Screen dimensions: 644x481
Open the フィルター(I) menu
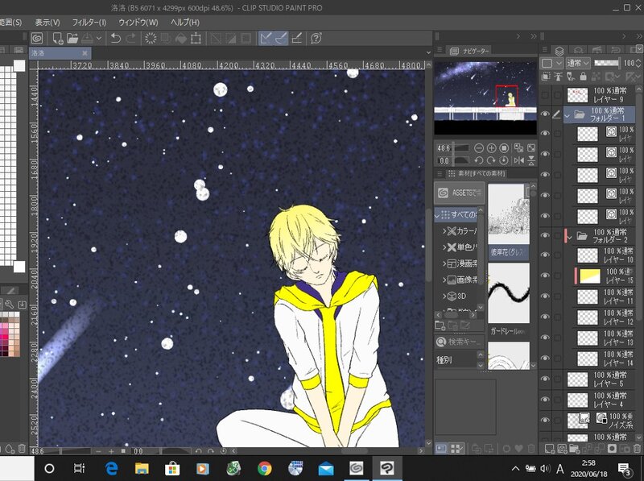[x=89, y=23]
